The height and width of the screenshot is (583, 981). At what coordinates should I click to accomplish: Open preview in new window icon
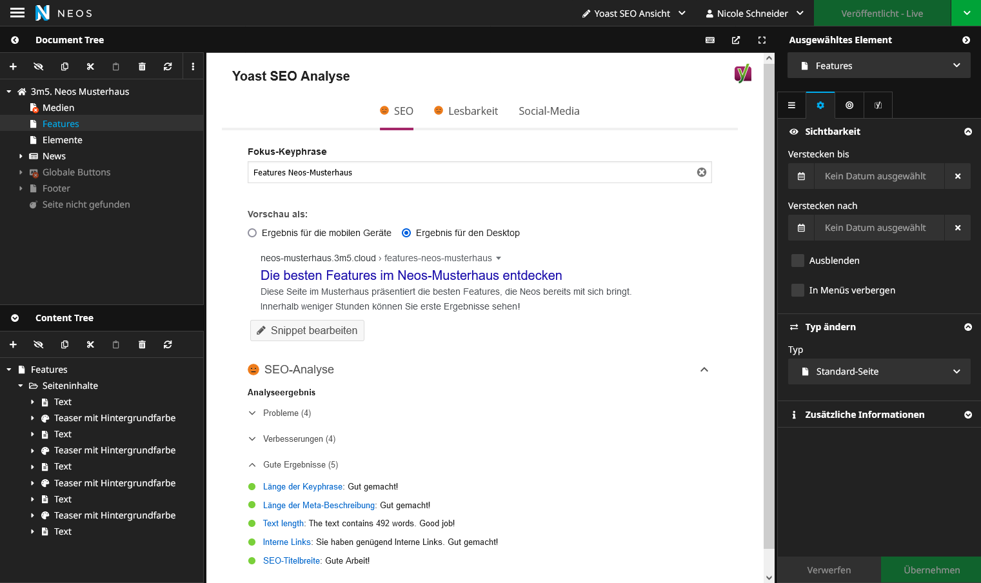pyautogui.click(x=736, y=40)
